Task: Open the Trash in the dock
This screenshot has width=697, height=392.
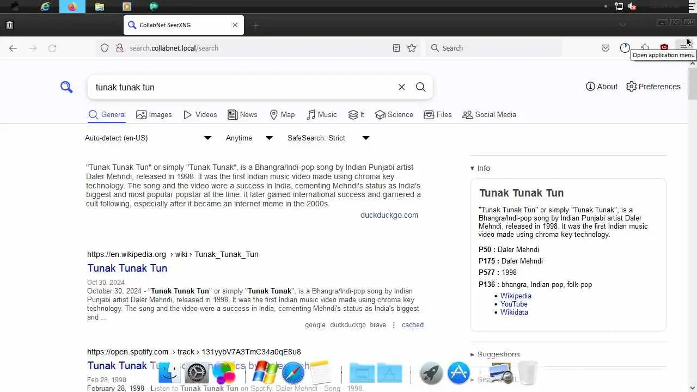Action: 528,373
